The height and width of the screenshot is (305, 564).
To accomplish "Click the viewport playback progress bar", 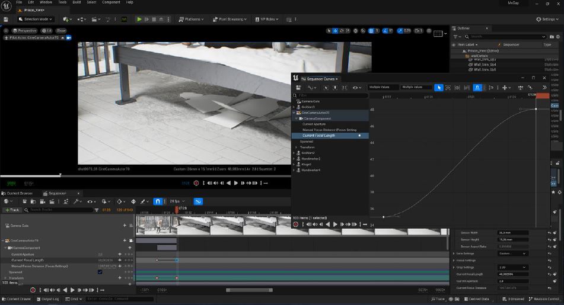I will click(145, 176).
